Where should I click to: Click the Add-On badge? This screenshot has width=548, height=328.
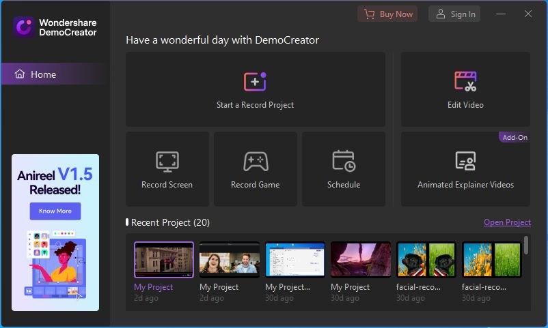(x=515, y=138)
